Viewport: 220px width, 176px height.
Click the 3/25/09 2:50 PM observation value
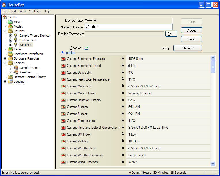[148, 128]
